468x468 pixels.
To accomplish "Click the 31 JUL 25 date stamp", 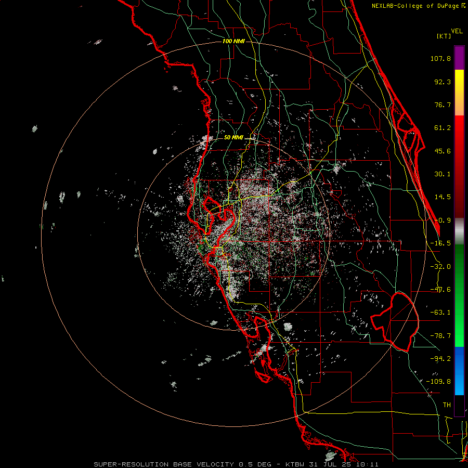I will point(330,464).
